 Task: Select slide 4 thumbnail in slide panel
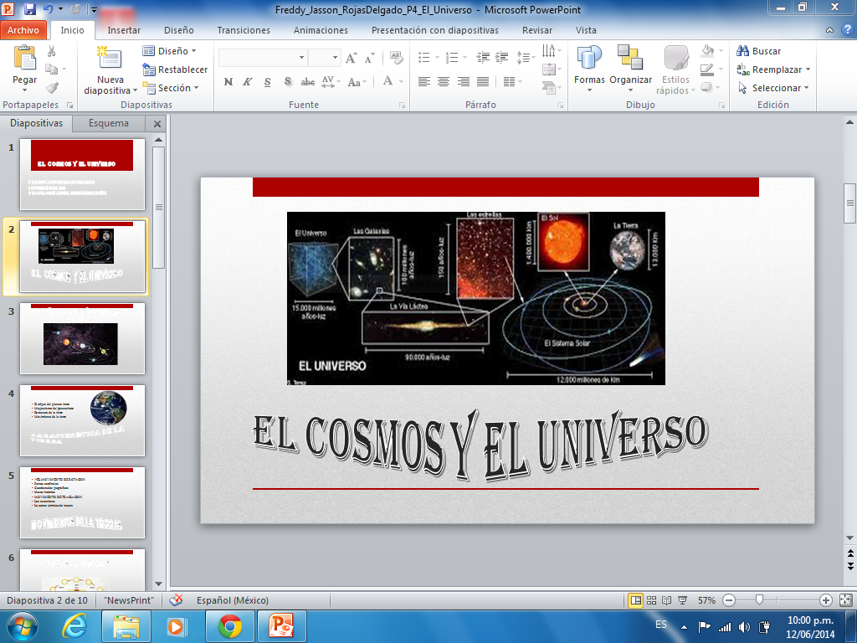pos(82,420)
